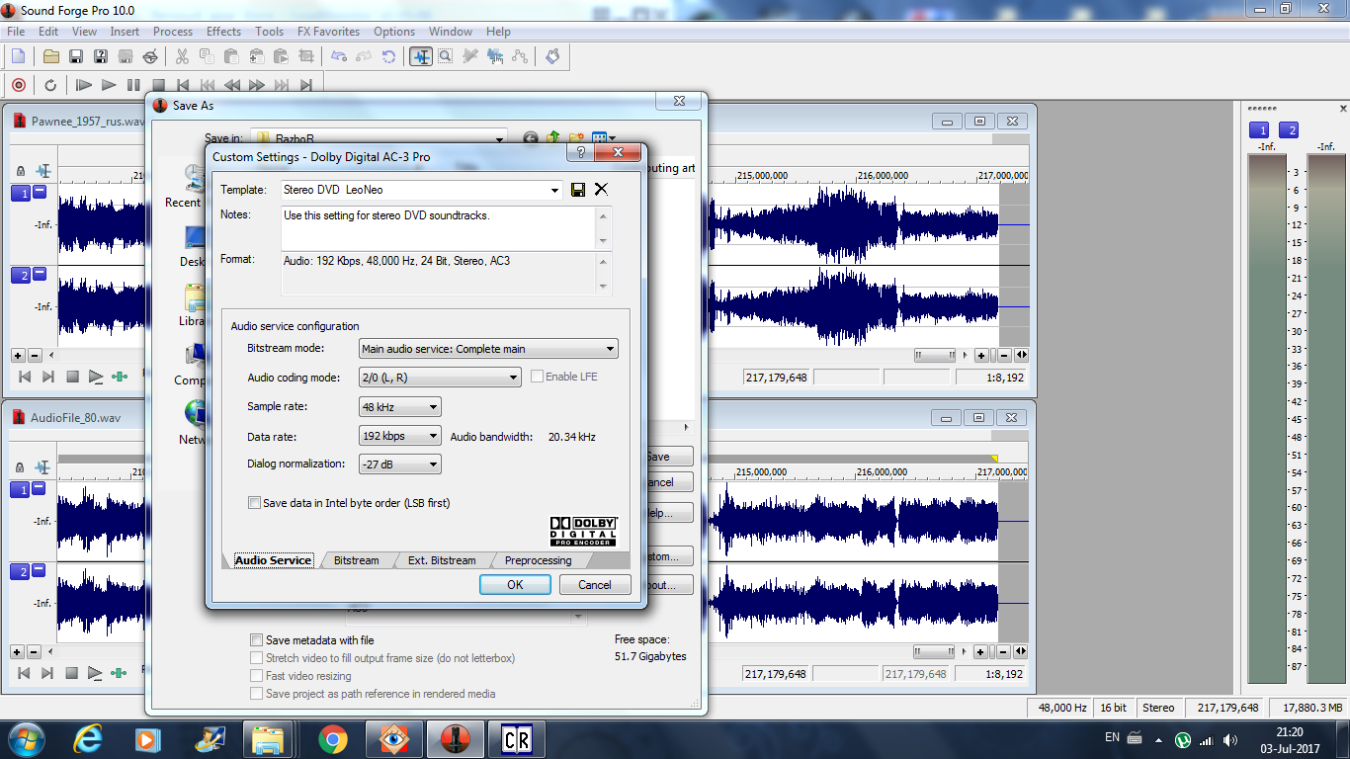Click the dialog's question mark help icon

581,153
